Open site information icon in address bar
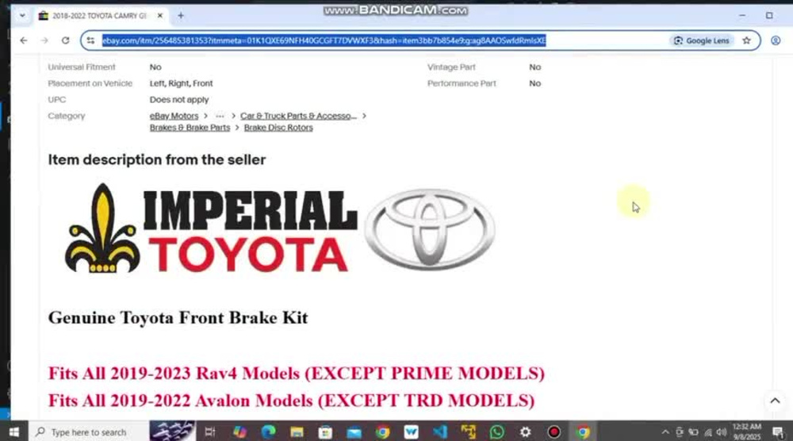Image resolution: width=793 pixels, height=441 pixels. pyautogui.click(x=90, y=40)
